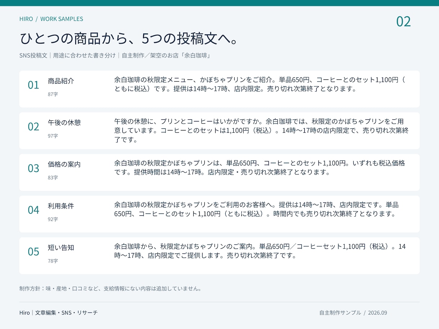Image resolution: width=439 pixels, height=329 pixels.
Task: Click the 午後の休憩 card title
Action: (64, 123)
